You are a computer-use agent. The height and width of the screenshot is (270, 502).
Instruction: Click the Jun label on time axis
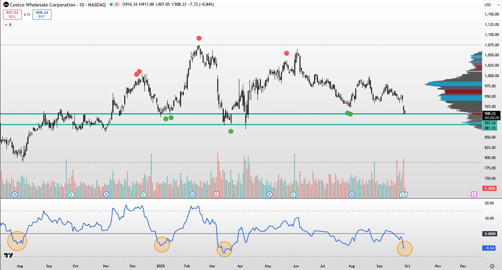pyautogui.click(x=296, y=266)
